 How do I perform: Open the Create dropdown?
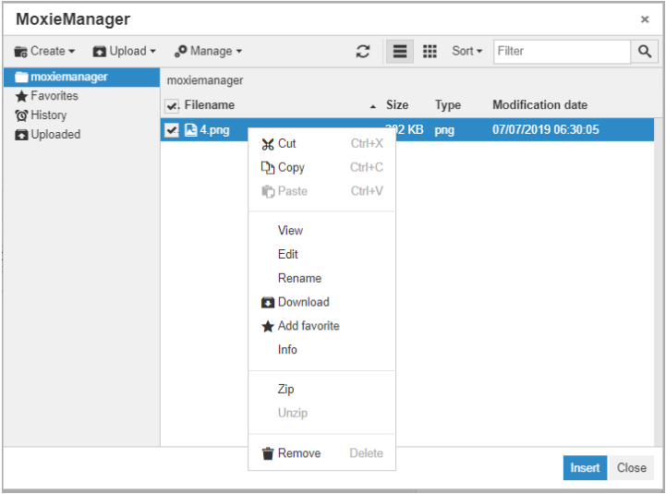(44, 52)
